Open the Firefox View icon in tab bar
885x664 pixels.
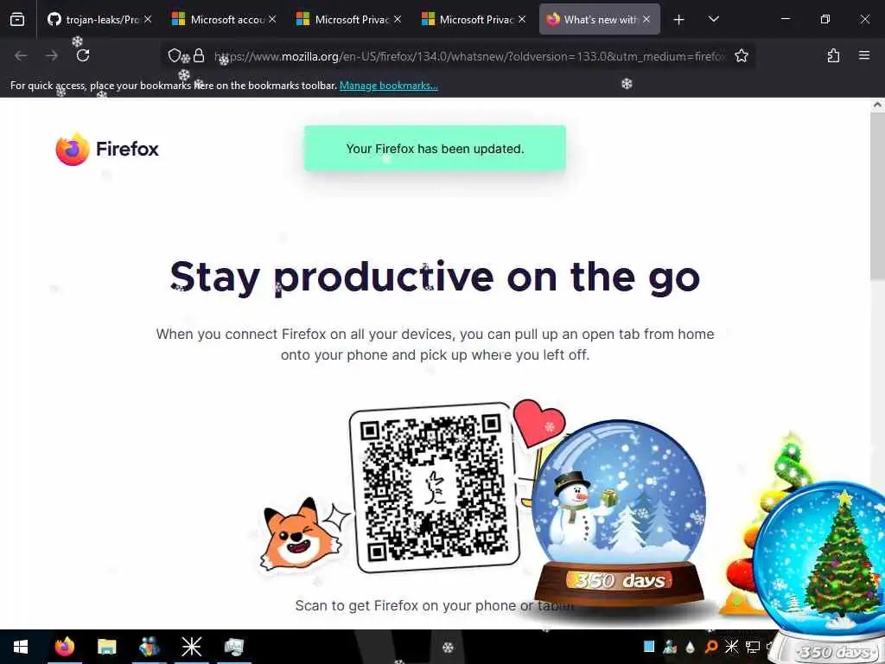click(x=17, y=19)
